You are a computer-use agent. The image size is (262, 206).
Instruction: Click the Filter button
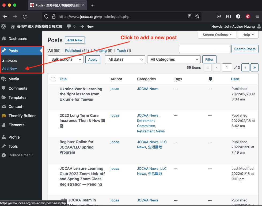(x=209, y=59)
